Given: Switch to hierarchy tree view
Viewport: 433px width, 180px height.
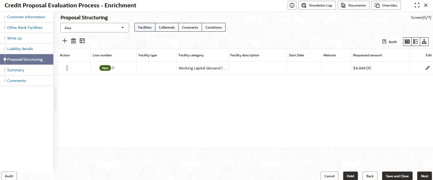Looking at the screenshot, I should point(424,42).
